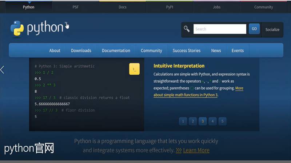Follow the 'More about simple math functions' link
Screen dimensions: 291x163
(x=186, y=95)
